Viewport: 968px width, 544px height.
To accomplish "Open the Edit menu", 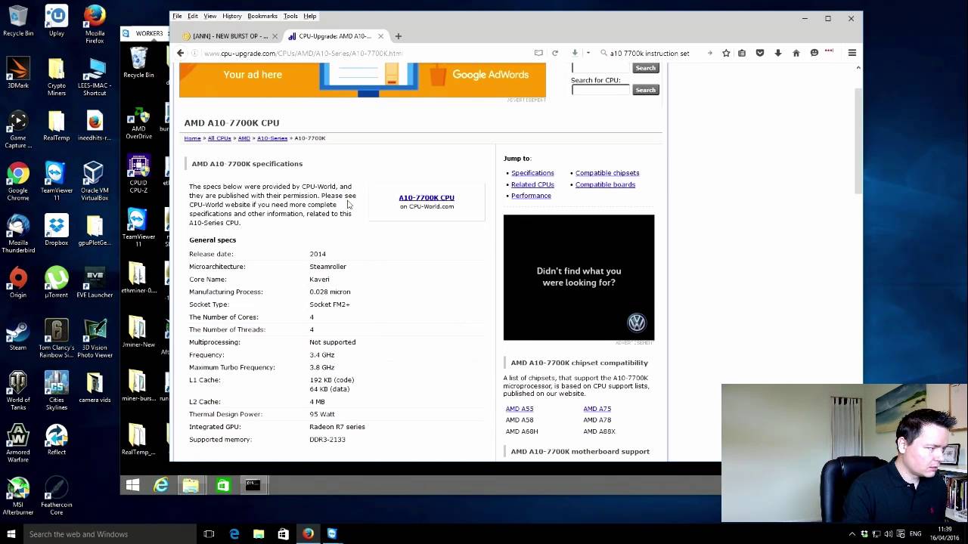I will (193, 16).
